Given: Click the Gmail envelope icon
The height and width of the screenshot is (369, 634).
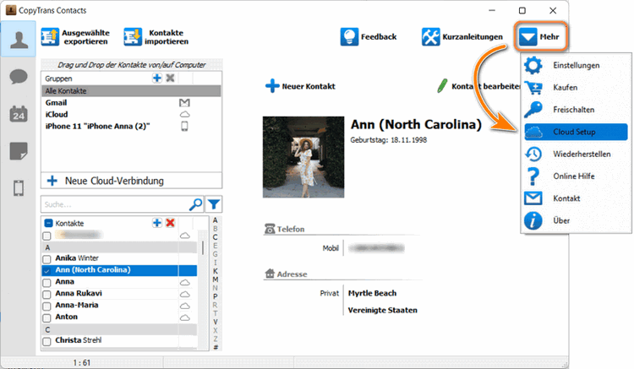Looking at the screenshot, I should tap(184, 102).
